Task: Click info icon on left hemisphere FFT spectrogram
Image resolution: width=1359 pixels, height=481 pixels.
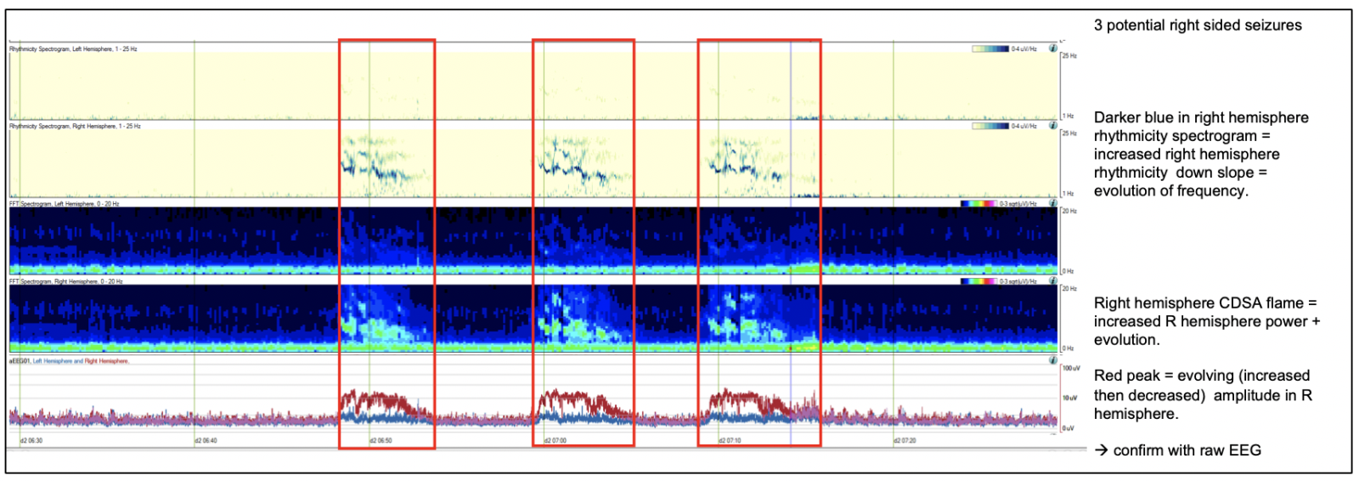Action: [1053, 203]
